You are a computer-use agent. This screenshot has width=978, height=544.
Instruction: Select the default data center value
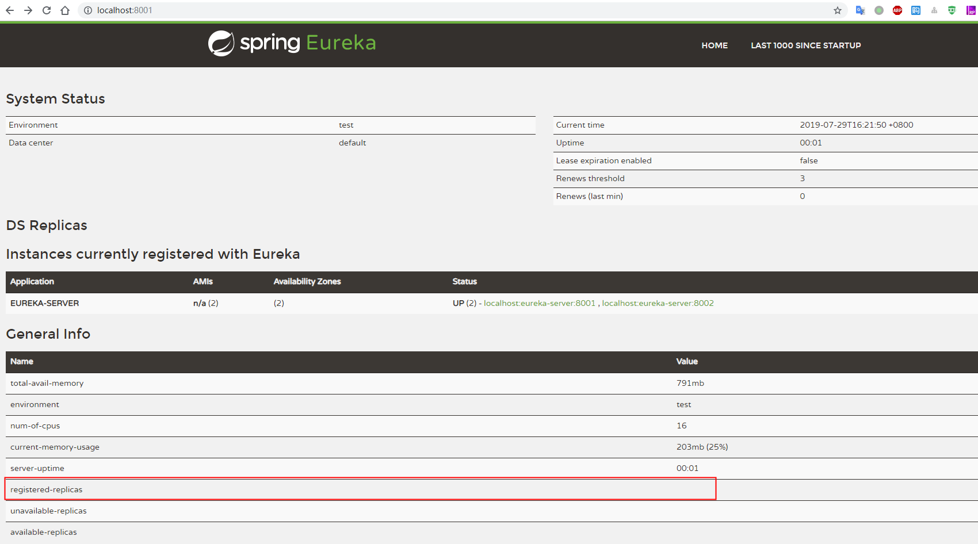point(352,143)
